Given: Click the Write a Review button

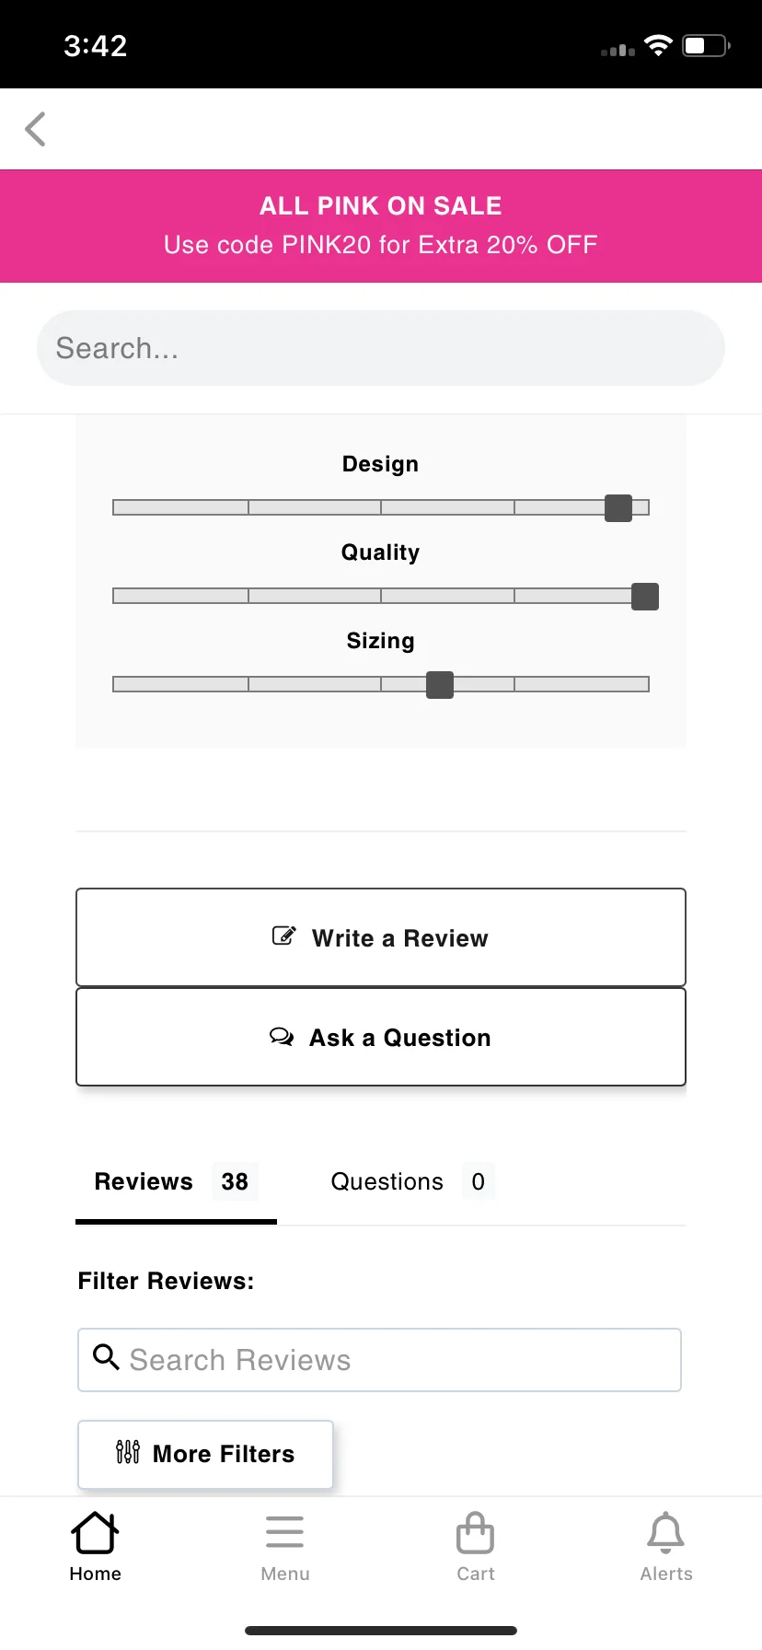Looking at the screenshot, I should [381, 937].
